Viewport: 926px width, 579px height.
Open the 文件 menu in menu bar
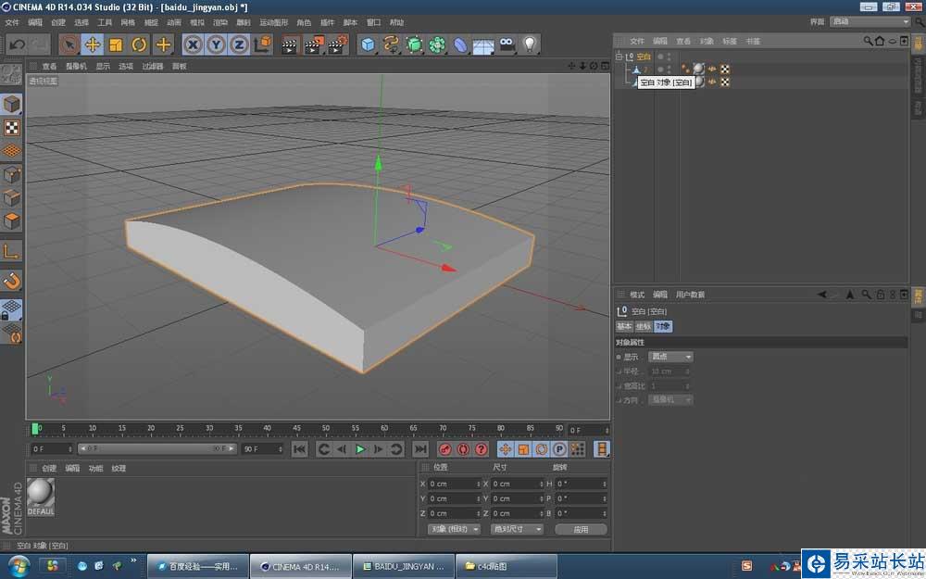[x=12, y=22]
